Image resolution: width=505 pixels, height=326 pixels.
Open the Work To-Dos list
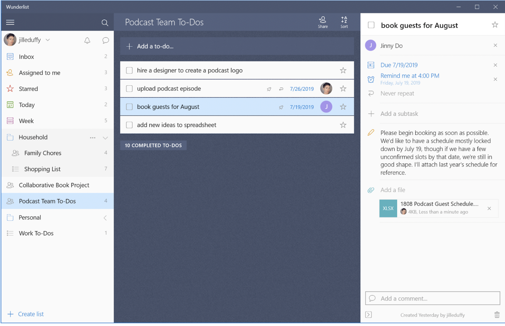[57, 233]
